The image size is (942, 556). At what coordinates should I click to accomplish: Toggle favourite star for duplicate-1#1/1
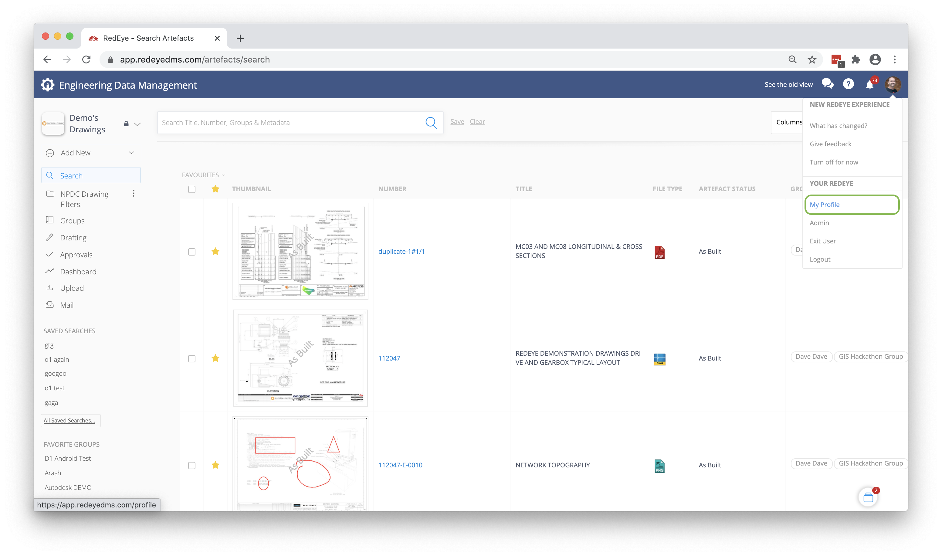[x=215, y=251]
